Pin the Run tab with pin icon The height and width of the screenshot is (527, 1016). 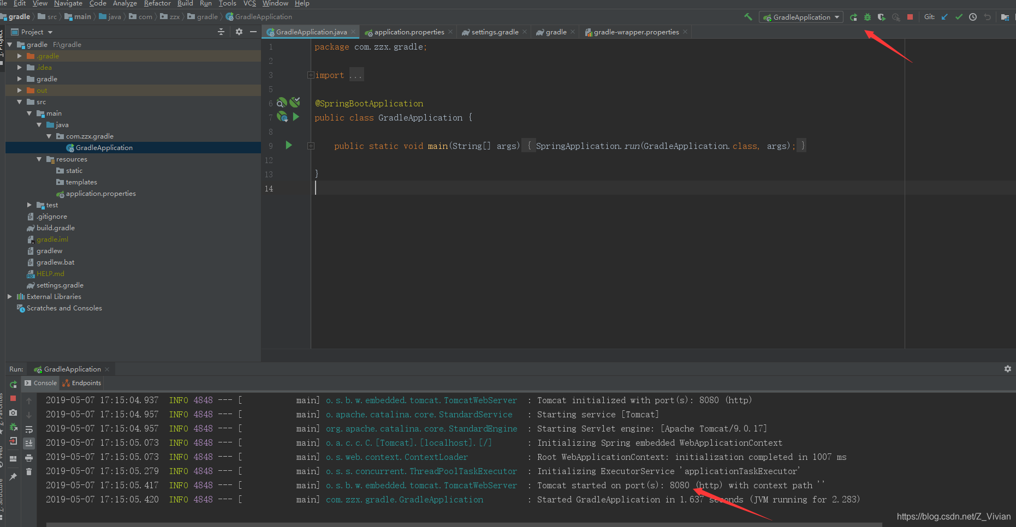[13, 476]
